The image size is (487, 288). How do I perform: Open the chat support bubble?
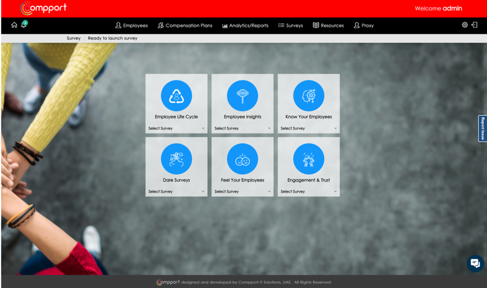tap(475, 263)
